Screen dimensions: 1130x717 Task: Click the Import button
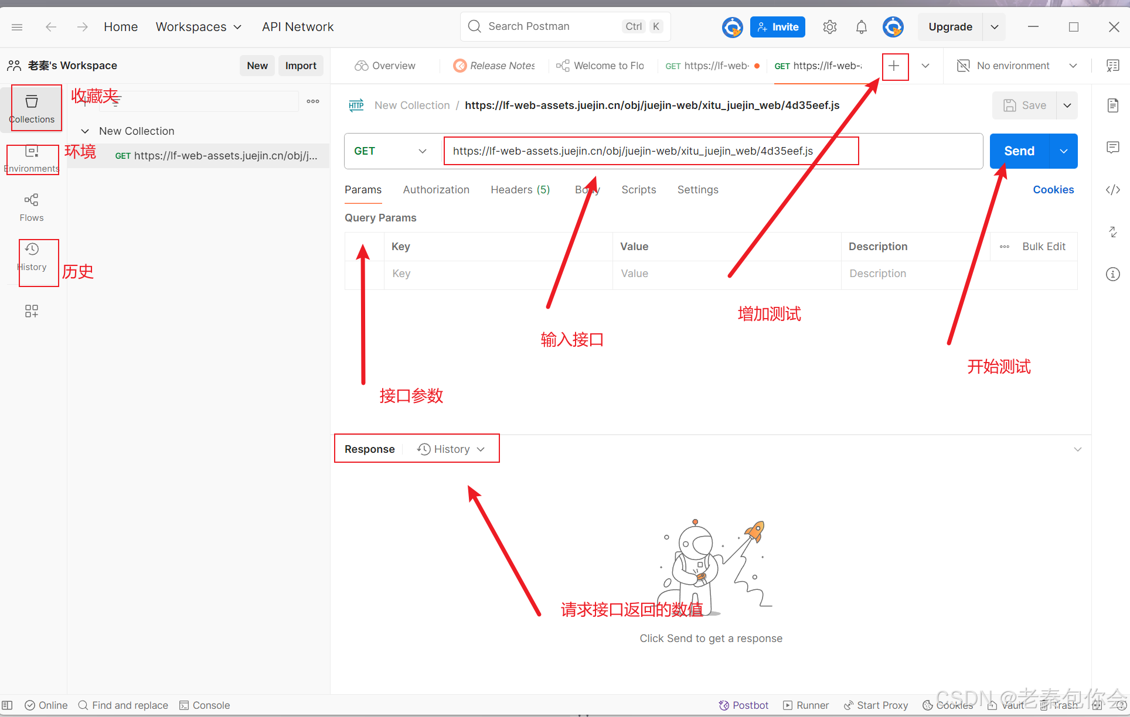301,66
